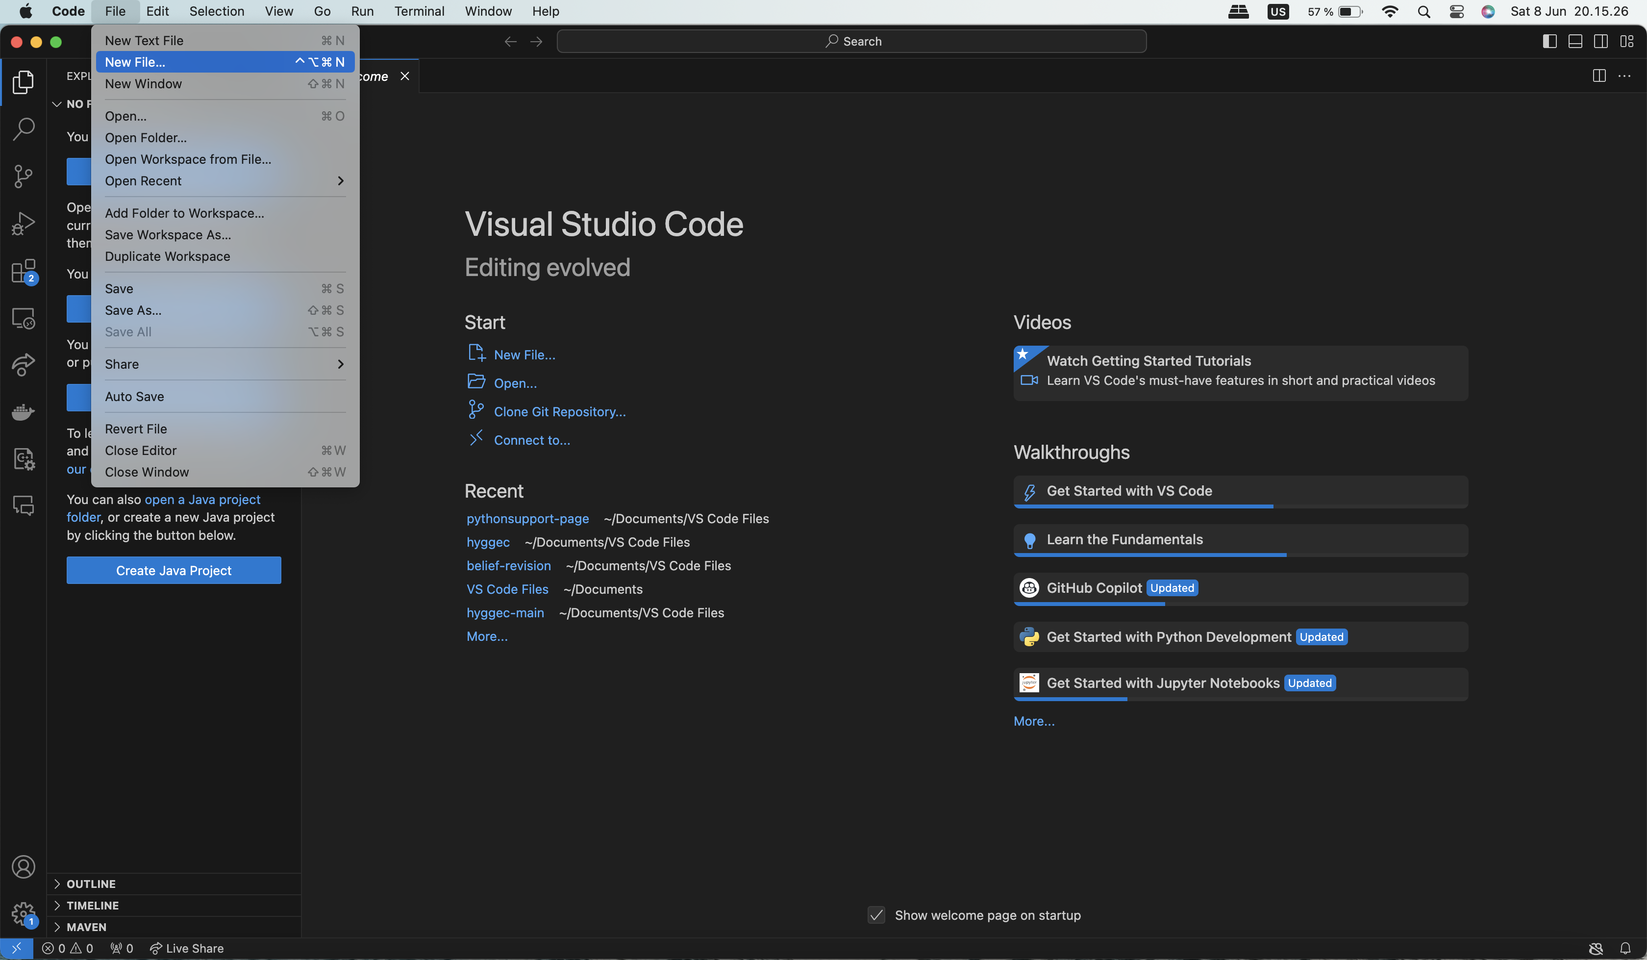Open Run and Debug view
Viewport: 1647px width, 960px height.
(24, 223)
